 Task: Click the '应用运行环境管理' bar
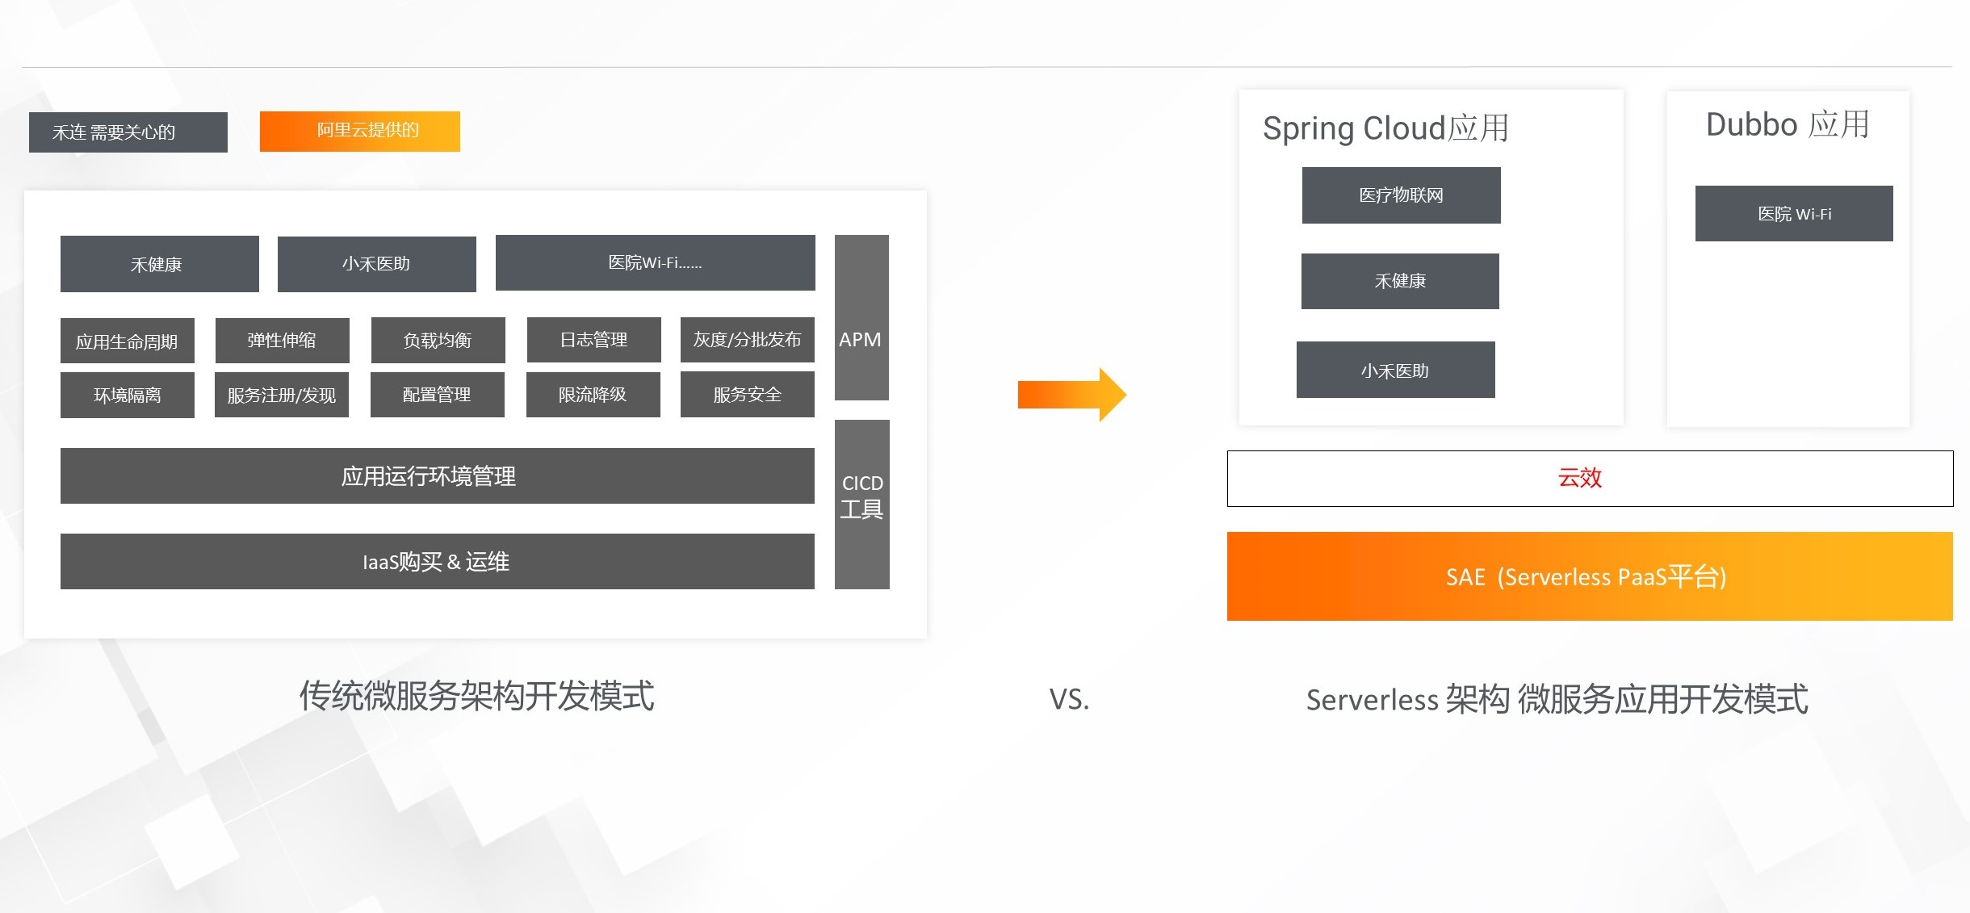click(438, 476)
